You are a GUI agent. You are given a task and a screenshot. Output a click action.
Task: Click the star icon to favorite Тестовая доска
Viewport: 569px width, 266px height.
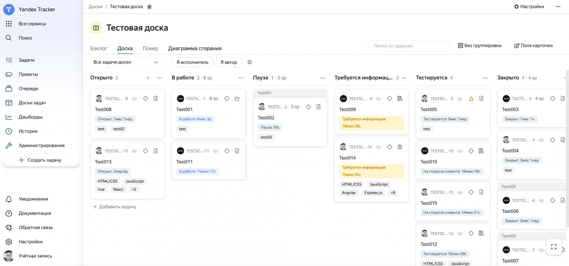(149, 7)
